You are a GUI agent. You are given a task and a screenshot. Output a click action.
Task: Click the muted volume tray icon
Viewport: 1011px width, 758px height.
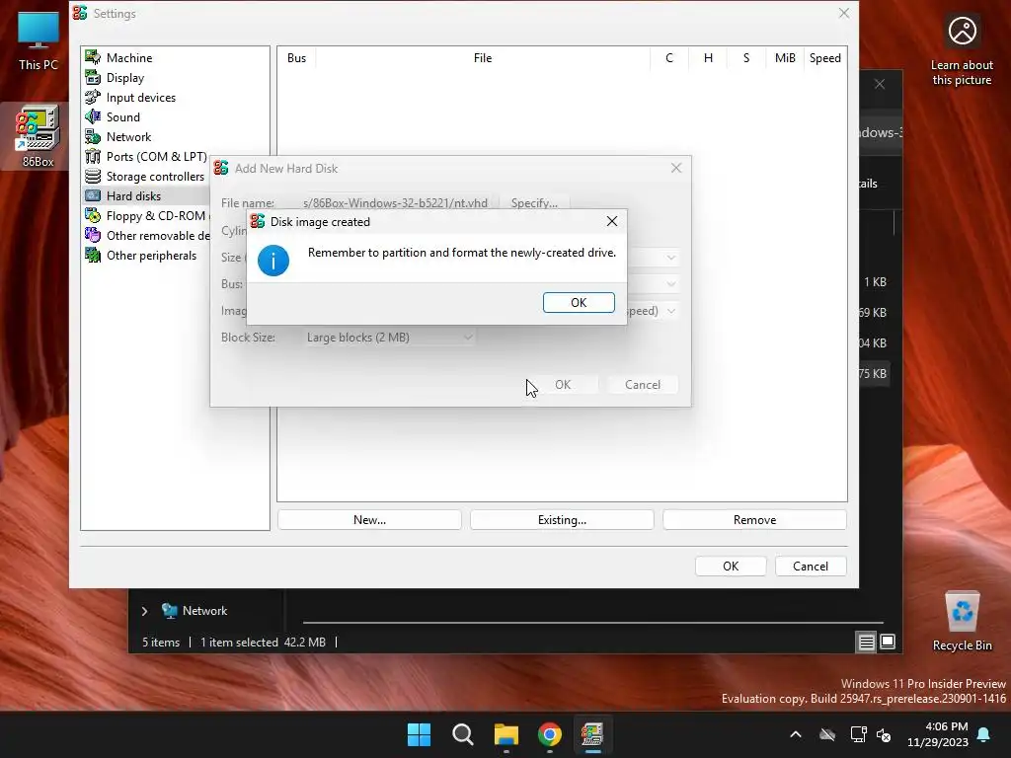click(884, 734)
